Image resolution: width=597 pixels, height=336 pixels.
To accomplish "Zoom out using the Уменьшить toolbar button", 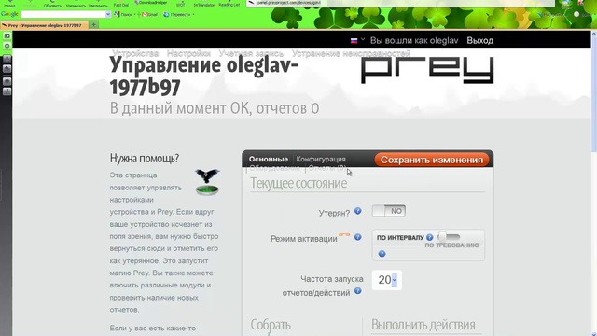I will click(x=76, y=4).
